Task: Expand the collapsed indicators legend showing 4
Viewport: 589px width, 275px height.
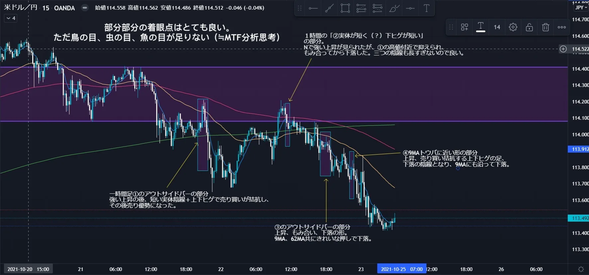Action: coord(11,18)
